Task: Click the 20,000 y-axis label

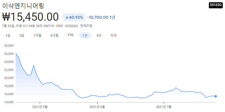Action: coord(9,78)
